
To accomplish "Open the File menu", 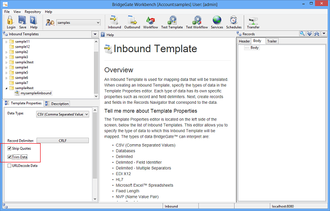I will (x=7, y=12).
